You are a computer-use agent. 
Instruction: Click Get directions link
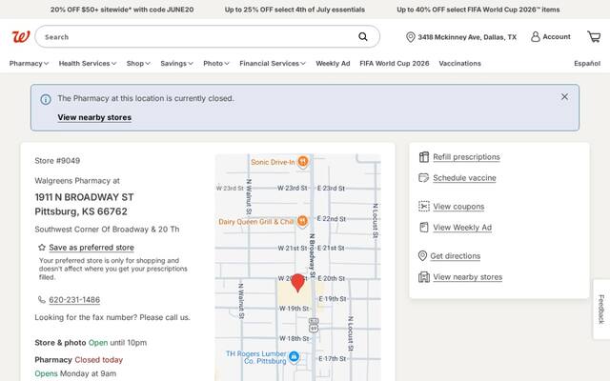click(456, 256)
